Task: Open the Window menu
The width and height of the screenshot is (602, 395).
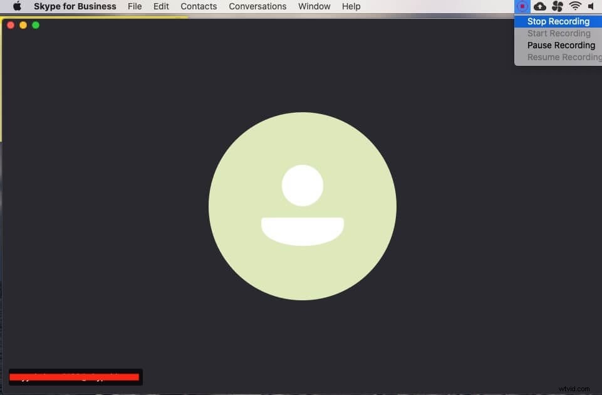Action: point(313,6)
